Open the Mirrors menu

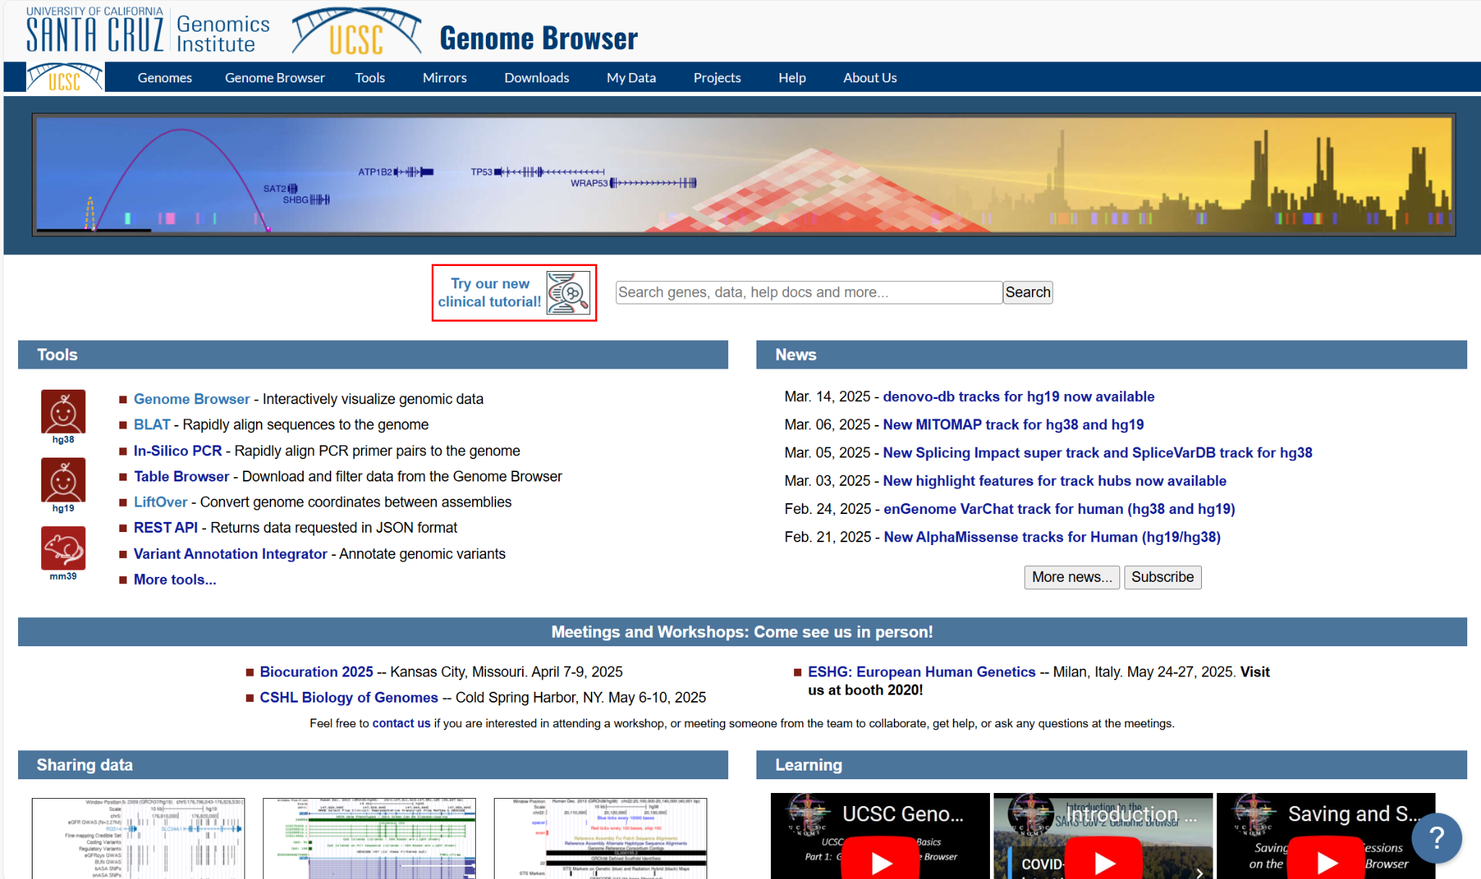coord(445,77)
